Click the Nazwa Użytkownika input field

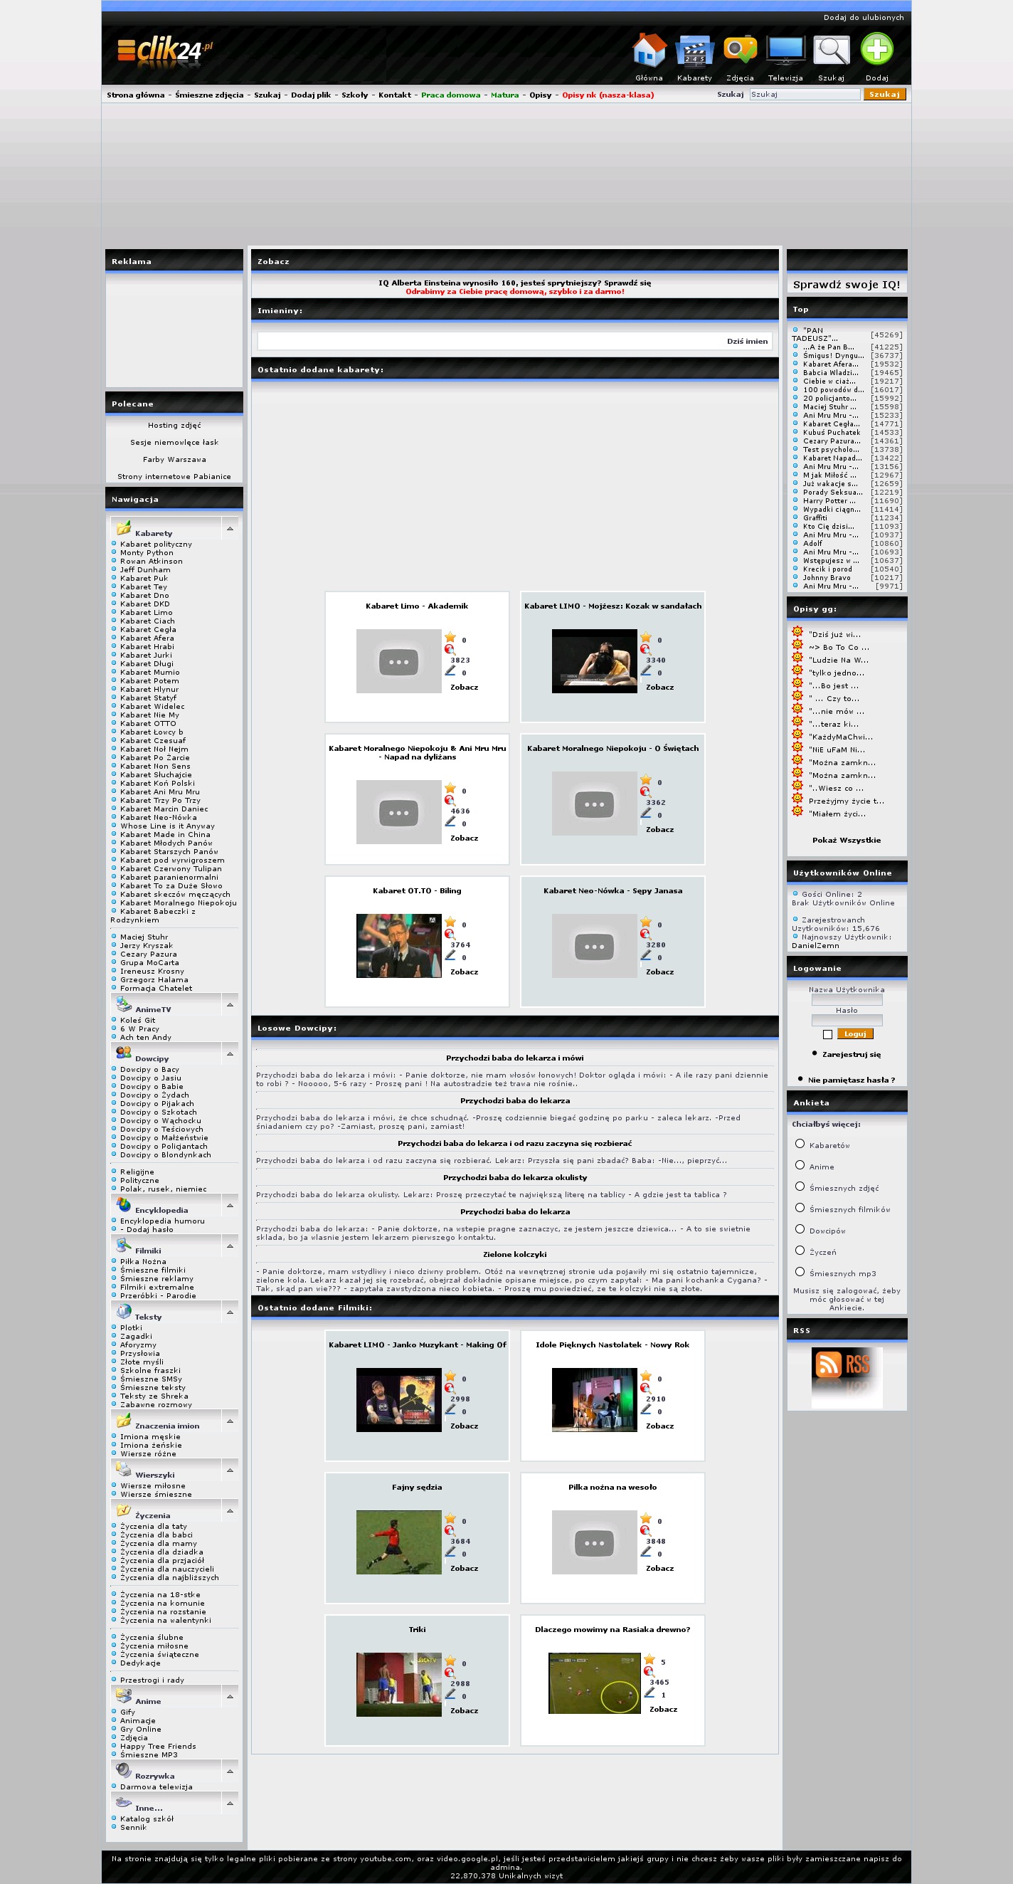[847, 1000]
